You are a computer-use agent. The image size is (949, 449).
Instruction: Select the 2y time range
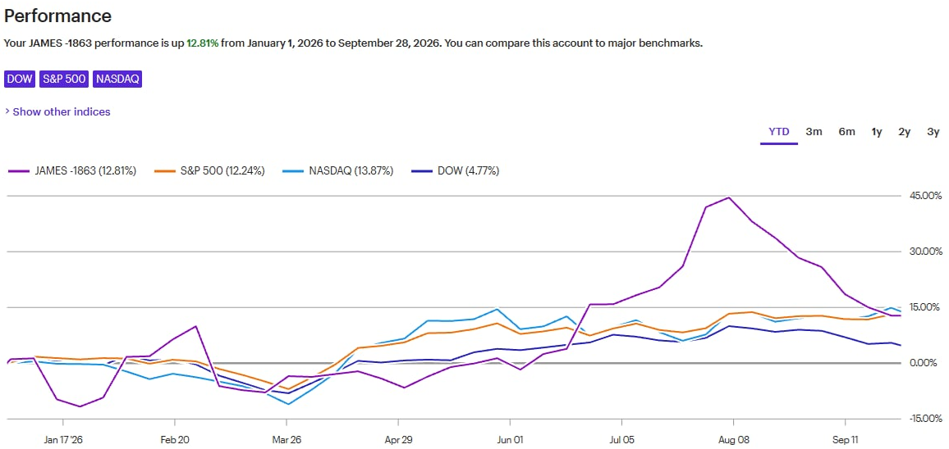click(x=904, y=132)
